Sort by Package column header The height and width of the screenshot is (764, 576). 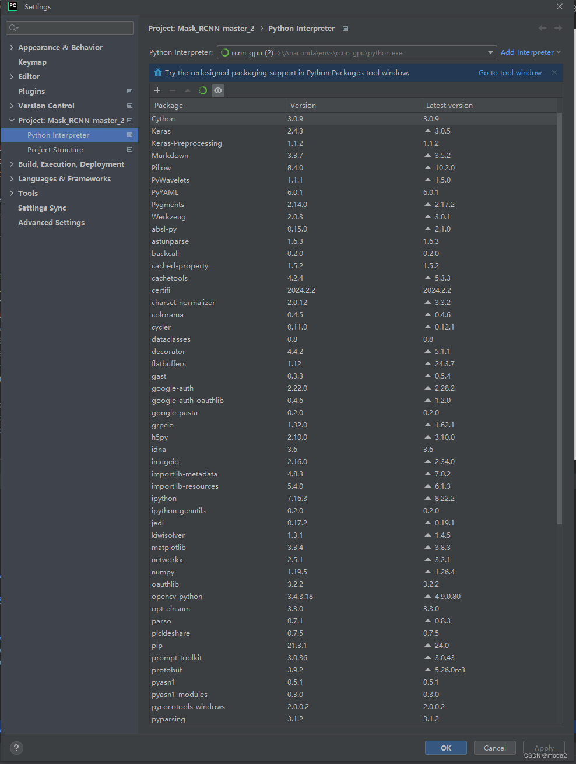(217, 105)
